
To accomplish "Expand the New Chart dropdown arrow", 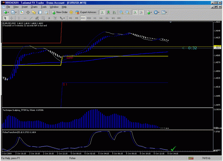I will (9, 12).
